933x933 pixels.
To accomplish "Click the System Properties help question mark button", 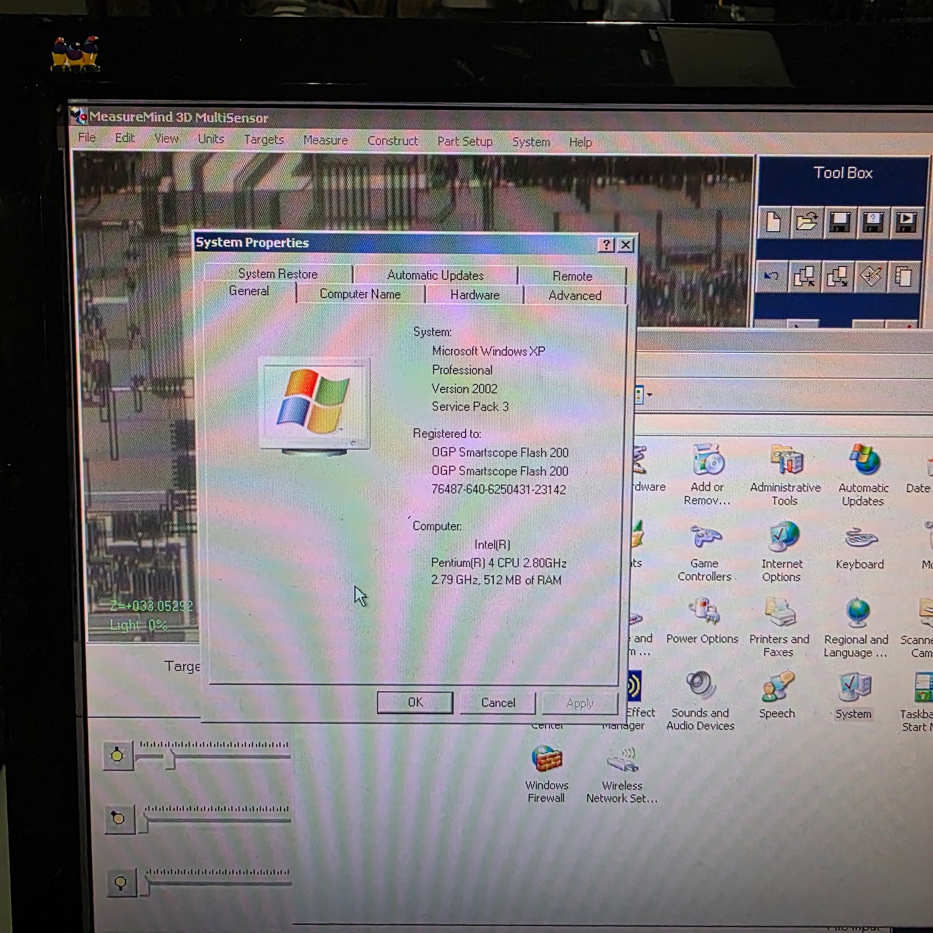I will click(606, 245).
